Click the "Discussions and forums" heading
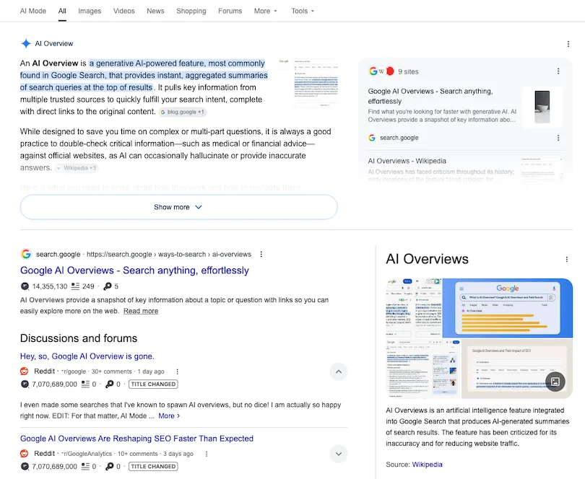 79,338
